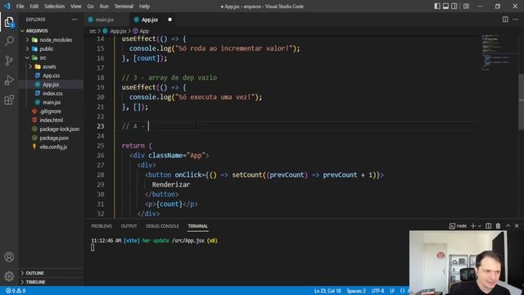
Task: Close the terminal panel
Action: point(517,226)
